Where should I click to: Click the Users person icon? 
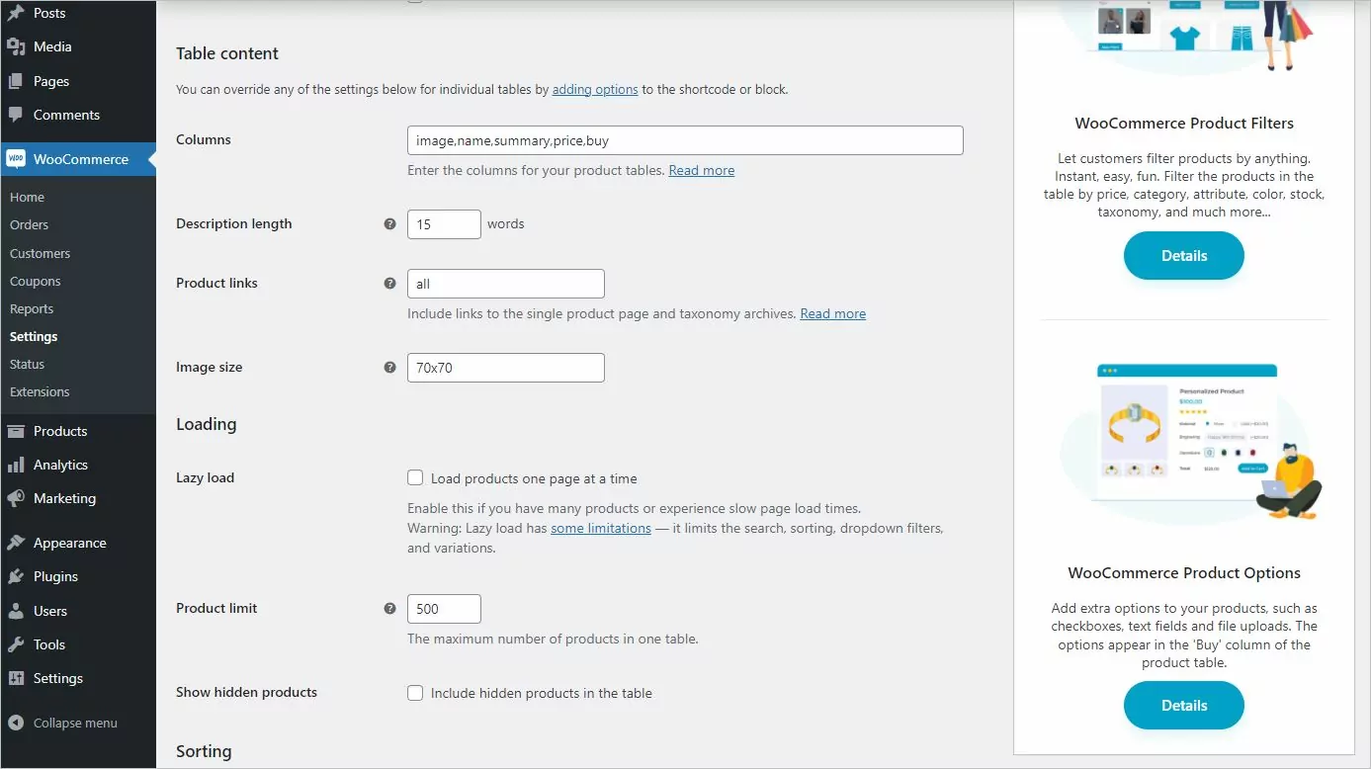(16, 611)
